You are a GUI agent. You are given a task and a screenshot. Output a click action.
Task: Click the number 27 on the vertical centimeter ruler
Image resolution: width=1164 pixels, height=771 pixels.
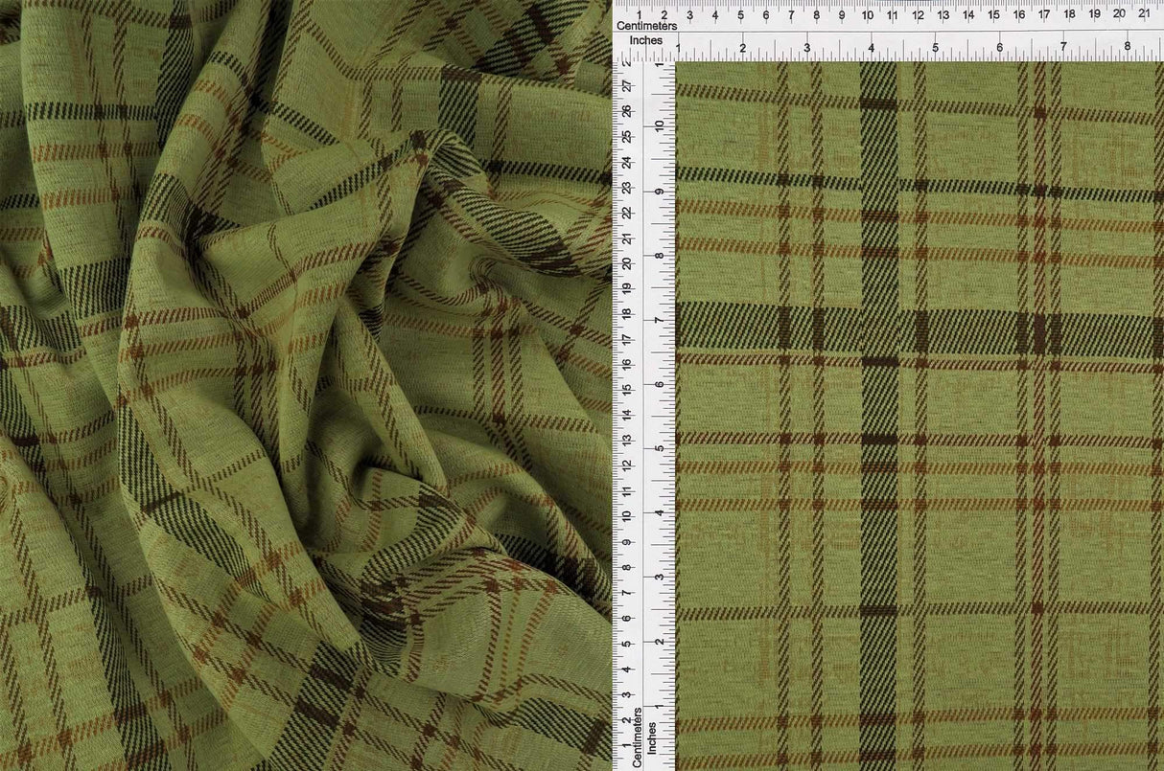[629, 84]
